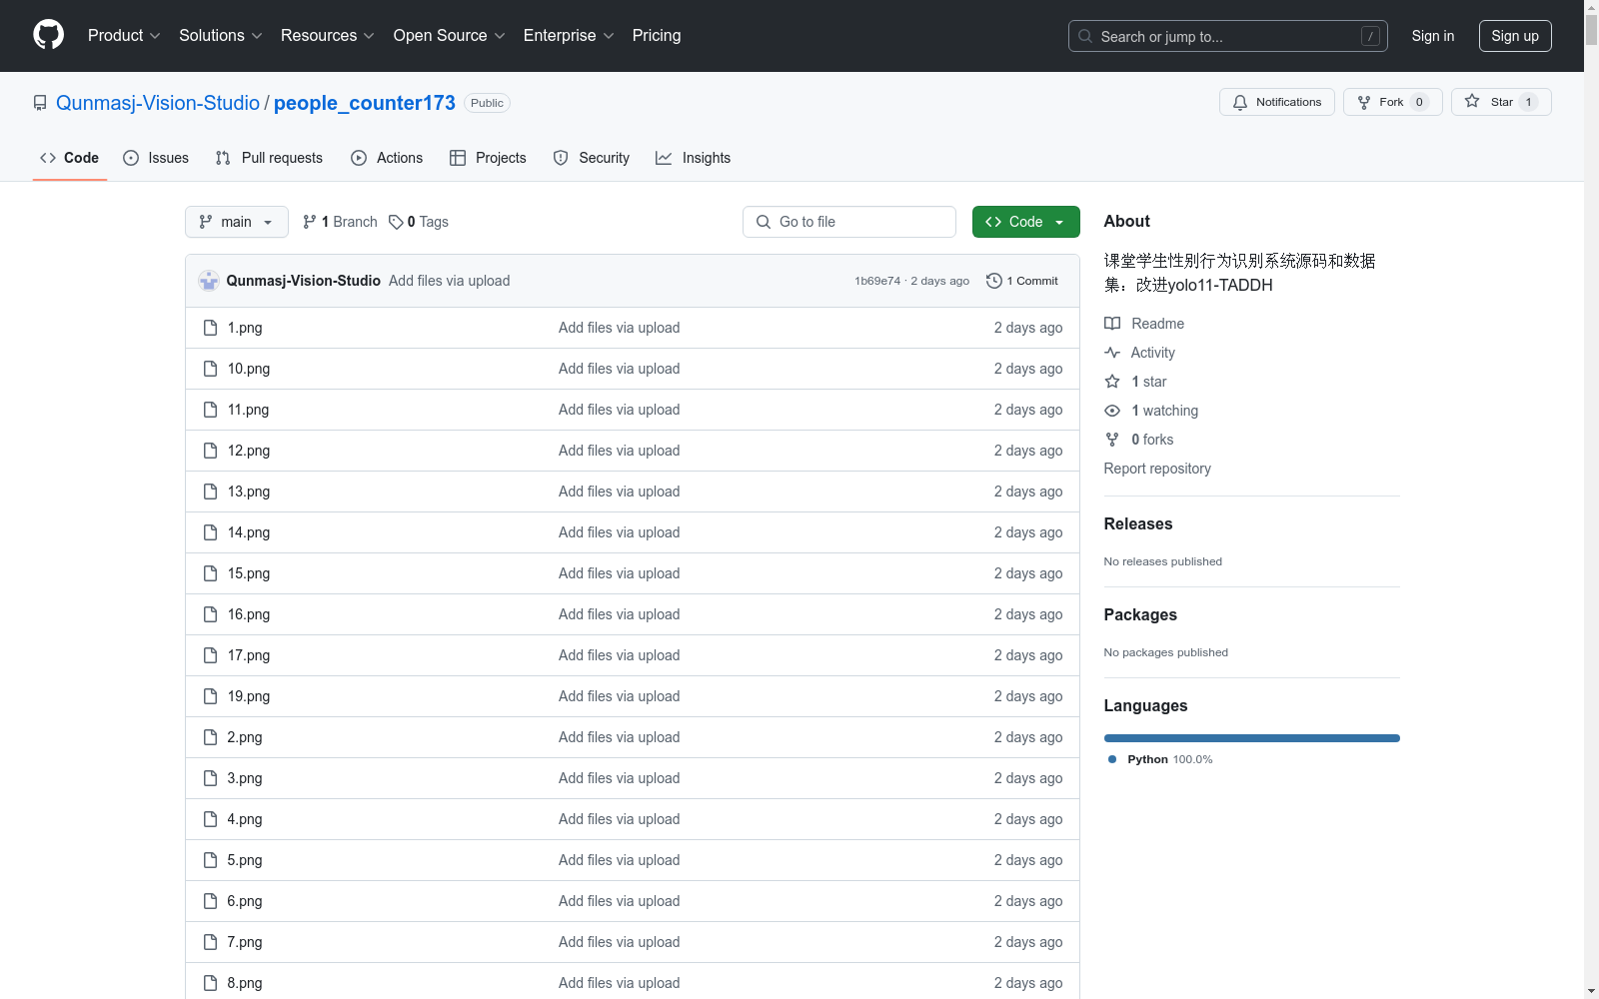1599x999 pixels.
Task: Click the star icon beside '1 star'
Action: pyautogui.click(x=1112, y=382)
